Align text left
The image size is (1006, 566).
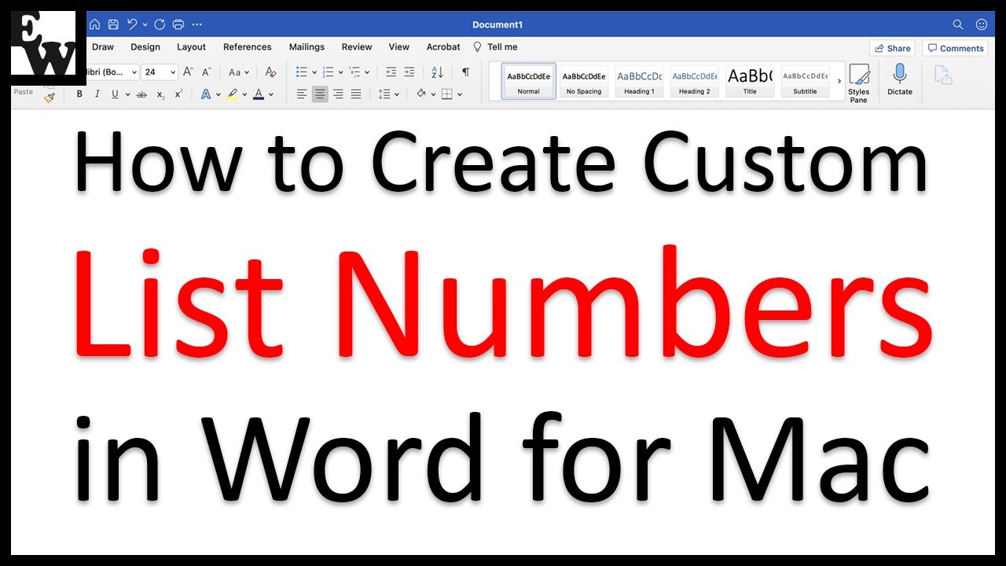[302, 94]
